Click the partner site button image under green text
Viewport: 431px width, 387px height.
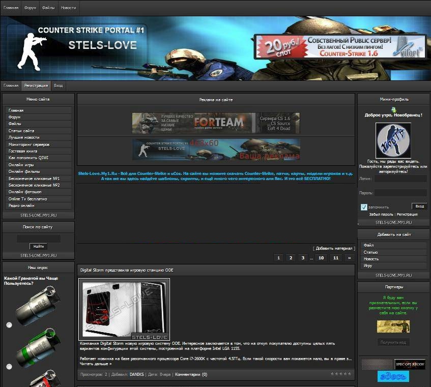click(x=393, y=326)
